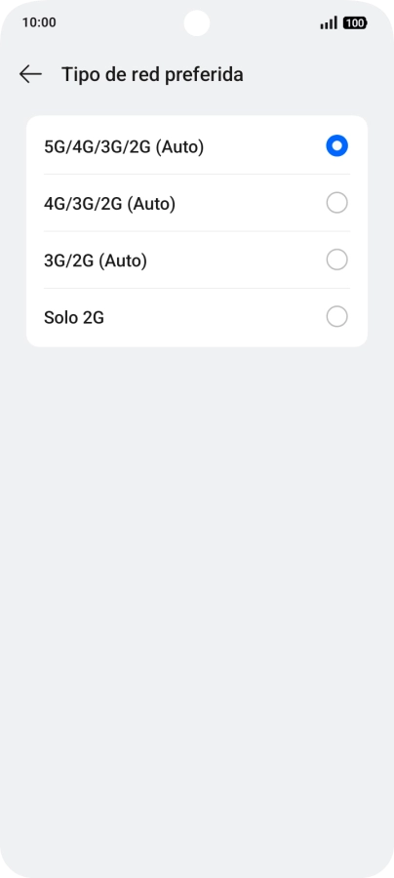Viewport: 394px width, 878px height.
Task: Click the blank space in the Solo 2G row
Action: pyautogui.click(x=215, y=317)
